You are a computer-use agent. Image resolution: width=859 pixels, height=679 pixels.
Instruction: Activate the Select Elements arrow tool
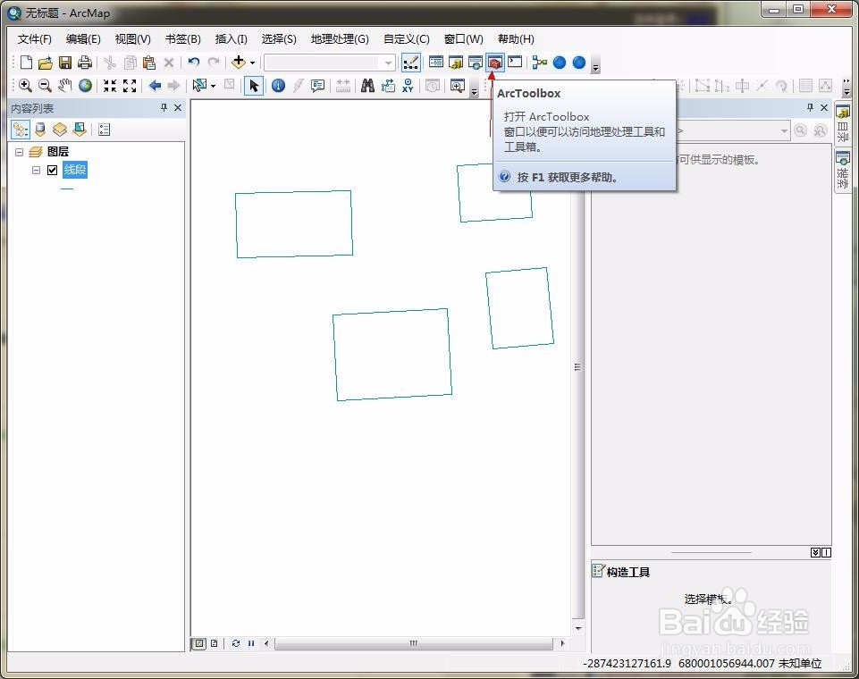tap(254, 86)
